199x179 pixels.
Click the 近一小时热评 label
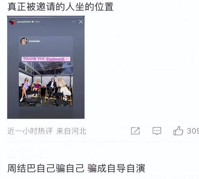pos(30,131)
